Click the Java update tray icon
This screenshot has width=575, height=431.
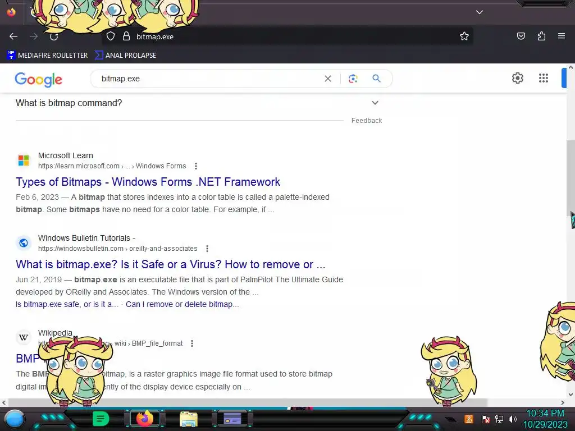pyautogui.click(x=469, y=419)
